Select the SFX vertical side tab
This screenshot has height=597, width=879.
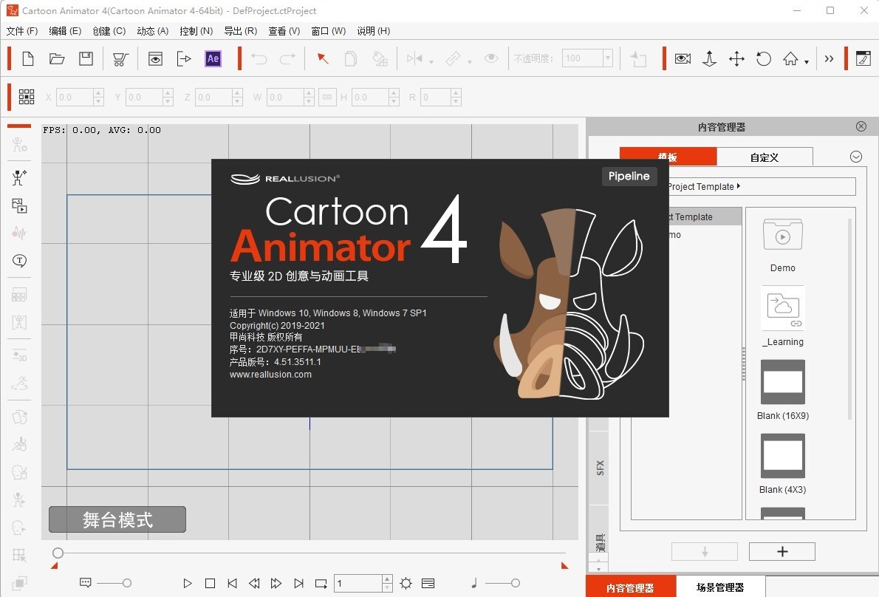[x=599, y=467]
